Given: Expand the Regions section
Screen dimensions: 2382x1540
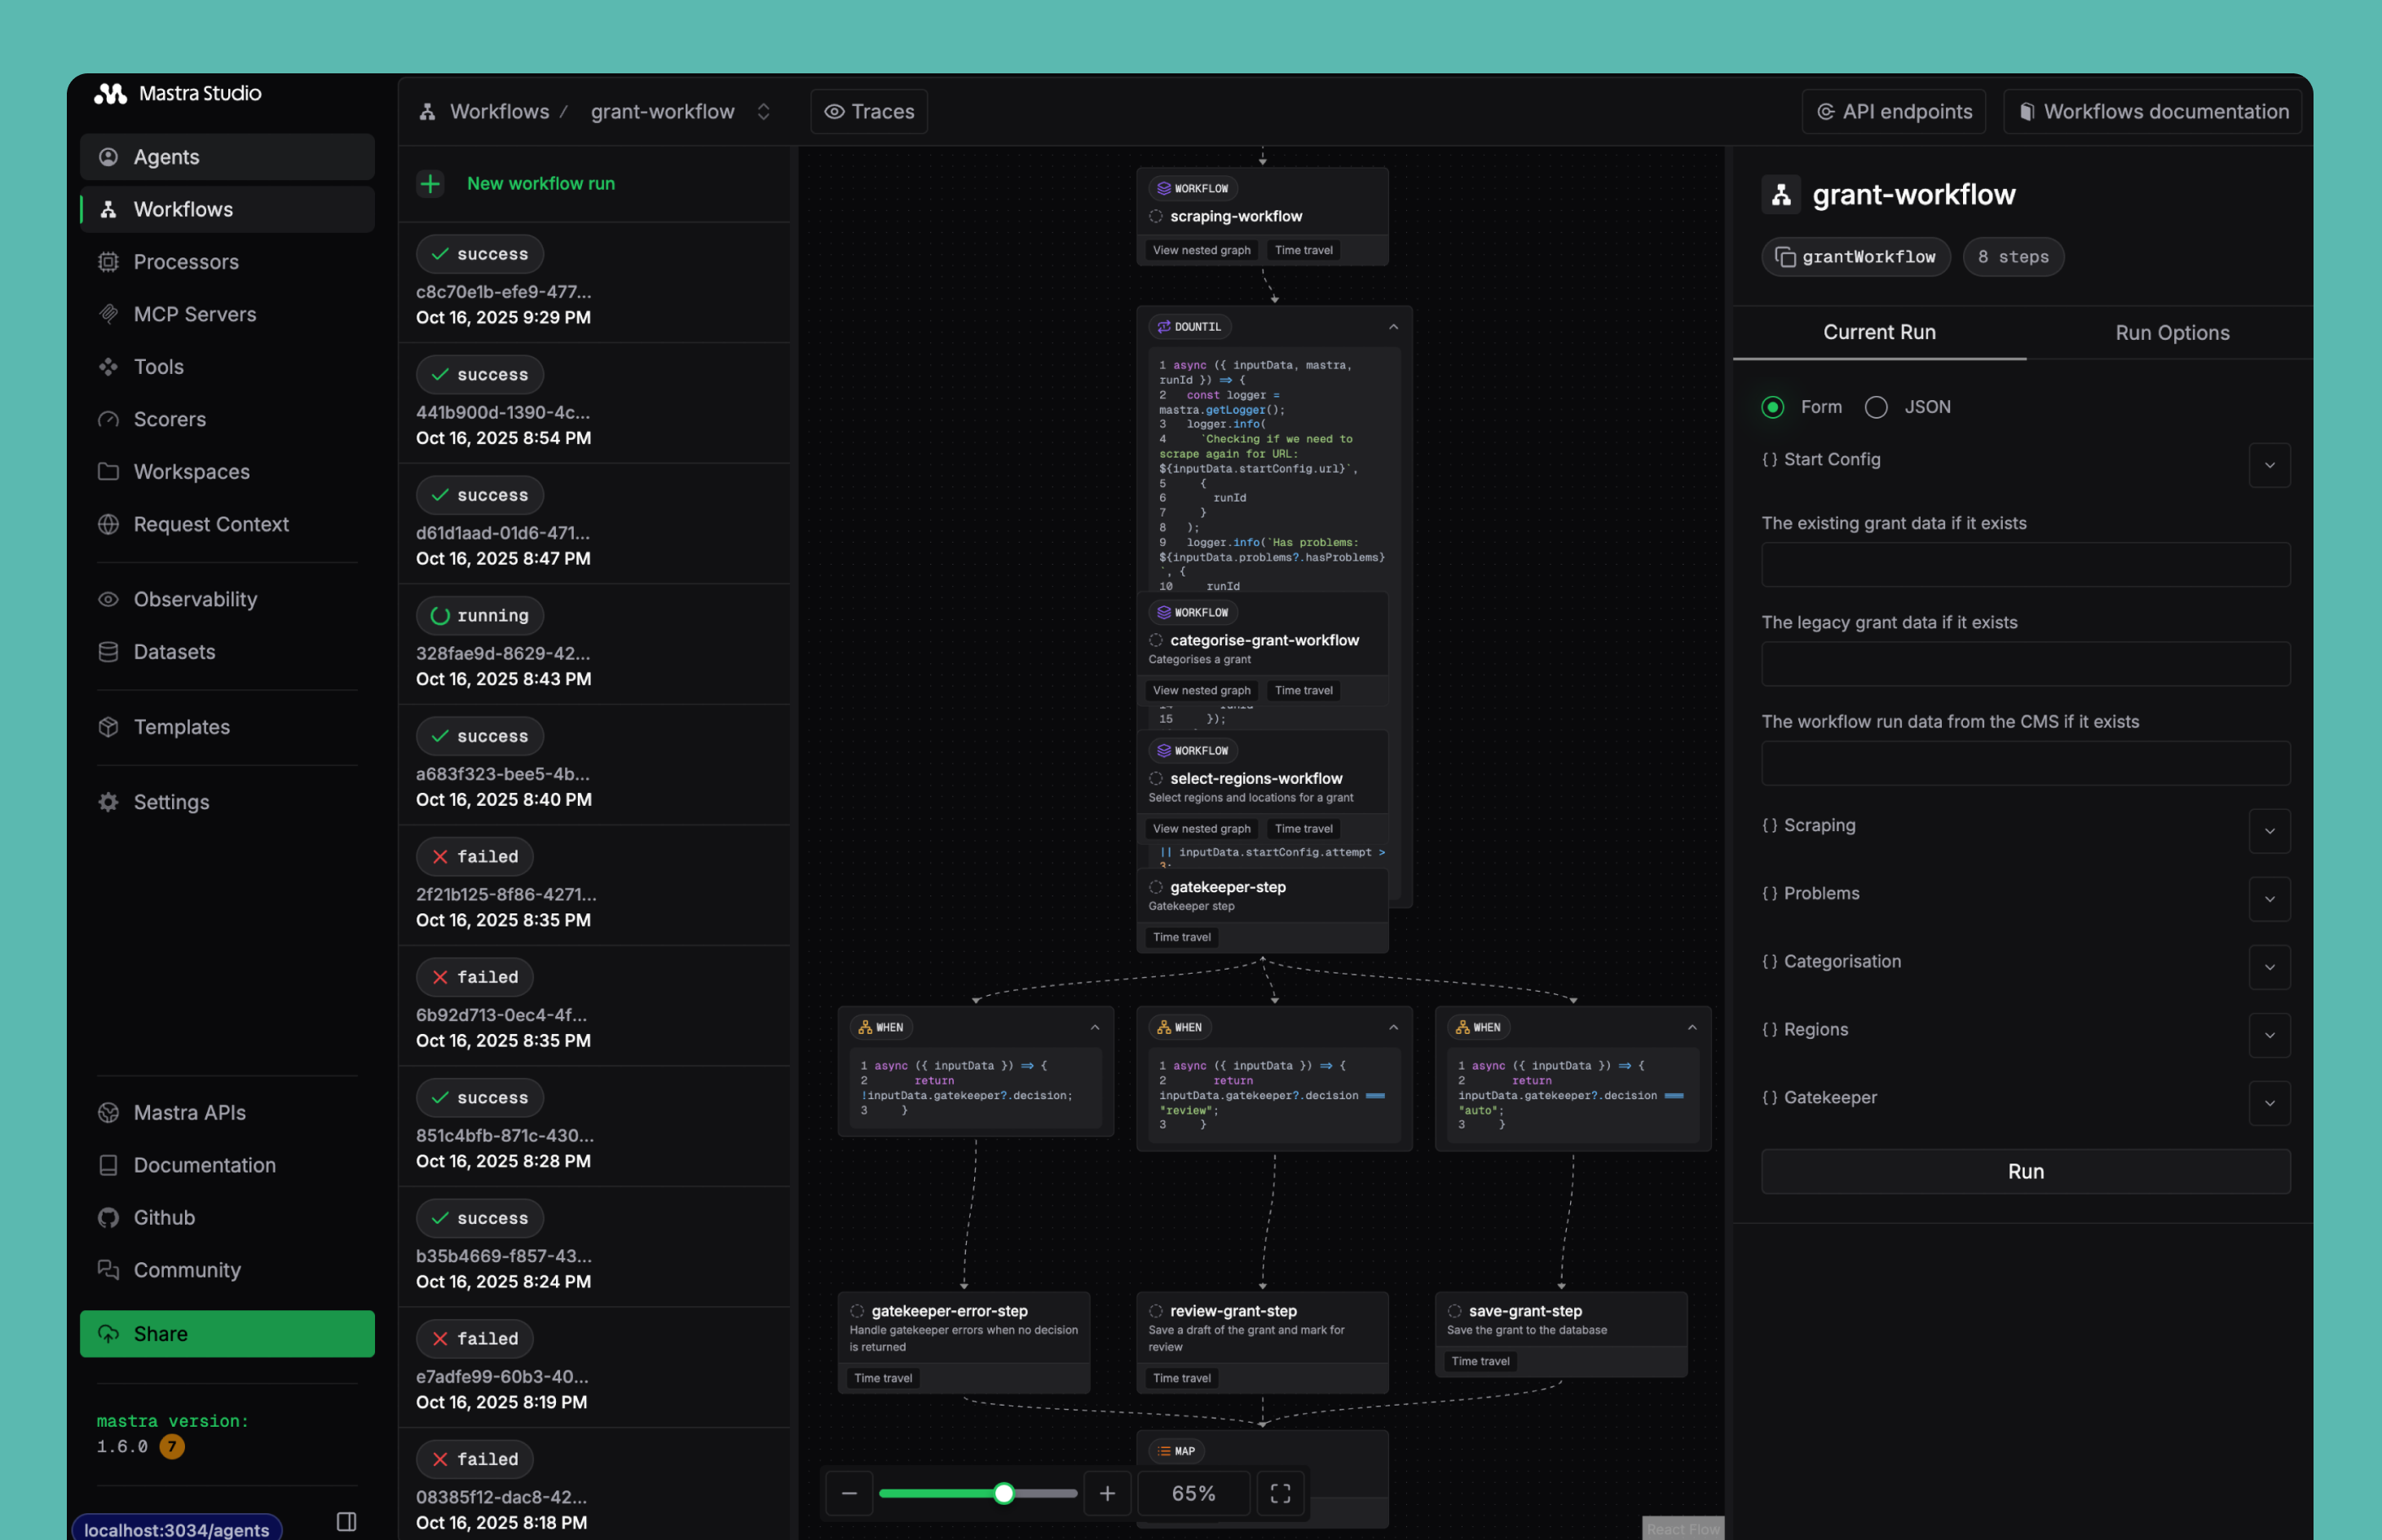Looking at the screenshot, I should [2269, 1035].
